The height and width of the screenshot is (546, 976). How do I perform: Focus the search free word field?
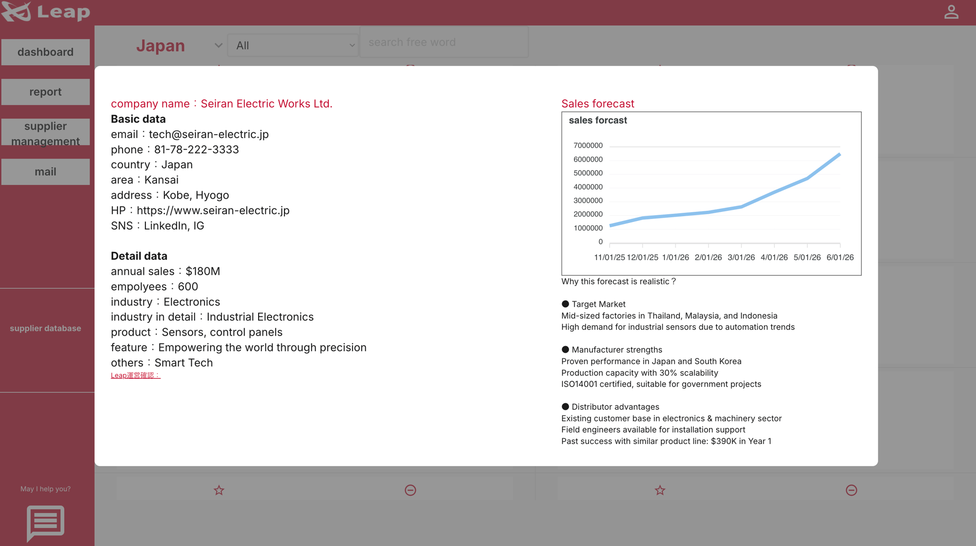444,42
